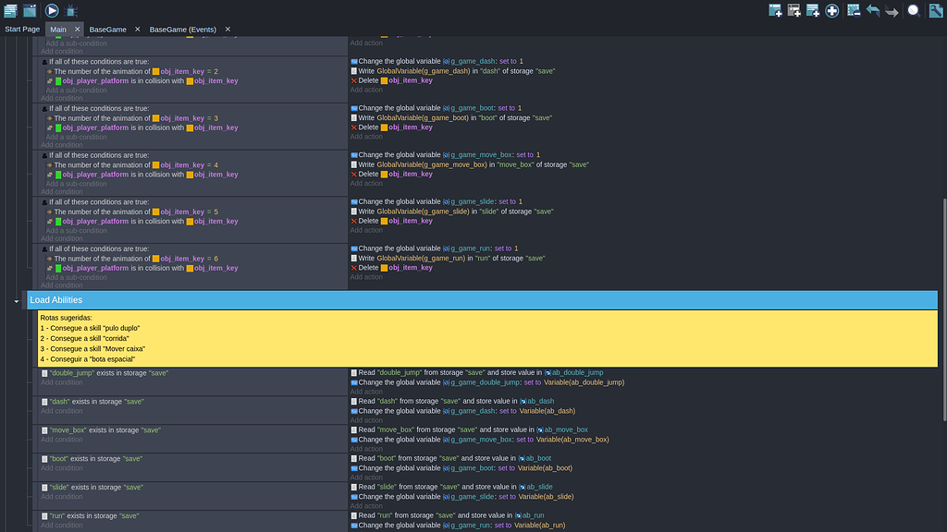Open the scene properties wrench icon

[x=936, y=10]
